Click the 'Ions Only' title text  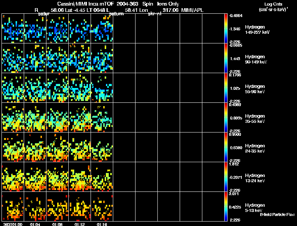click(168, 4)
